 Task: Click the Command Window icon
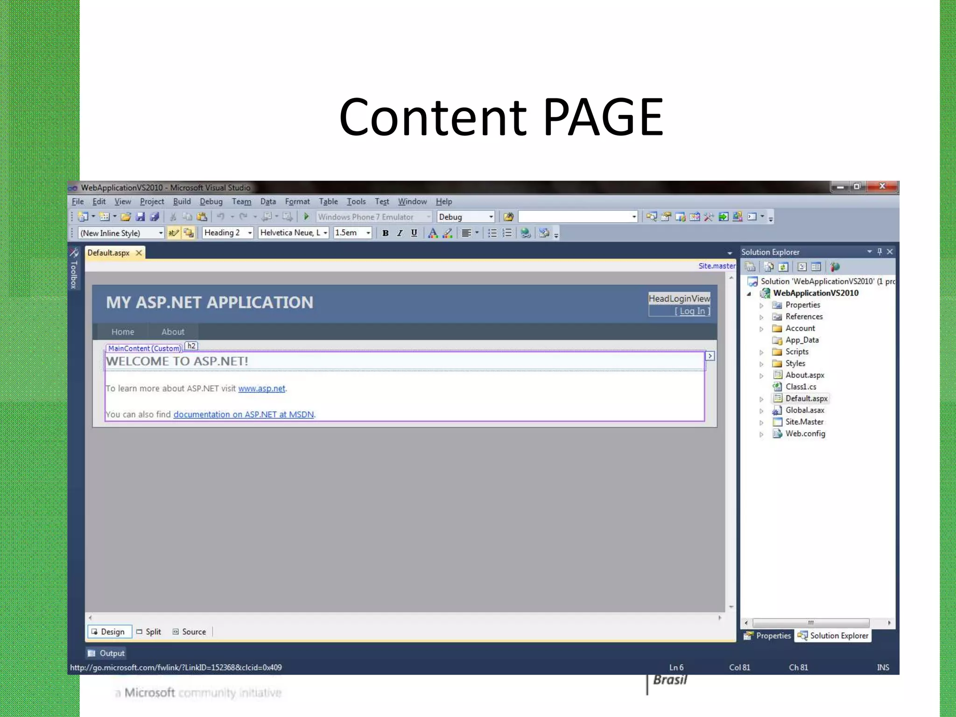[x=752, y=217]
